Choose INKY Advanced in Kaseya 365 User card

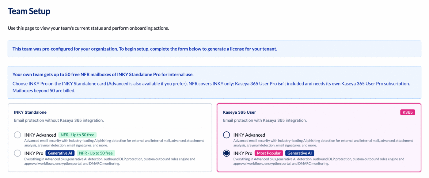(226, 135)
